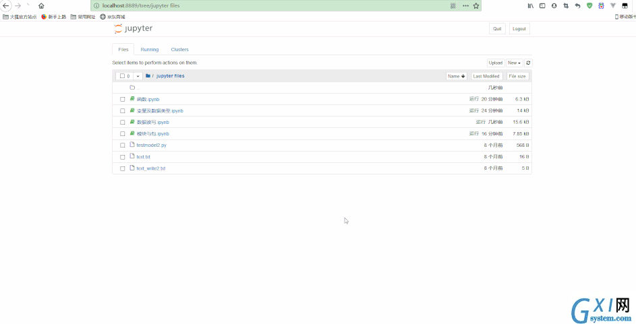The height and width of the screenshot is (324, 636).
Task: Open the New dropdown menu
Action: click(x=515, y=63)
